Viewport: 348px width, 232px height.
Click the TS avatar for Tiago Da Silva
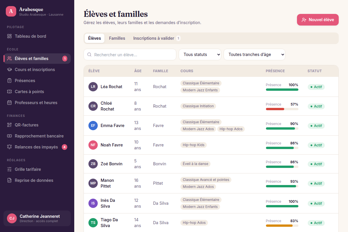coord(93,223)
